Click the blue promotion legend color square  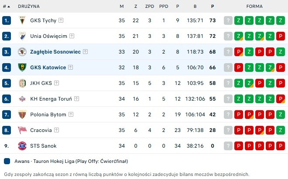click(x=7, y=161)
